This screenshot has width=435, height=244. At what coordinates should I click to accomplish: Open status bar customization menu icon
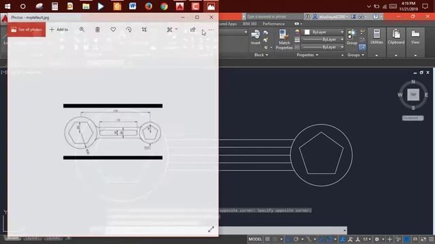pyautogui.click(x=431, y=239)
